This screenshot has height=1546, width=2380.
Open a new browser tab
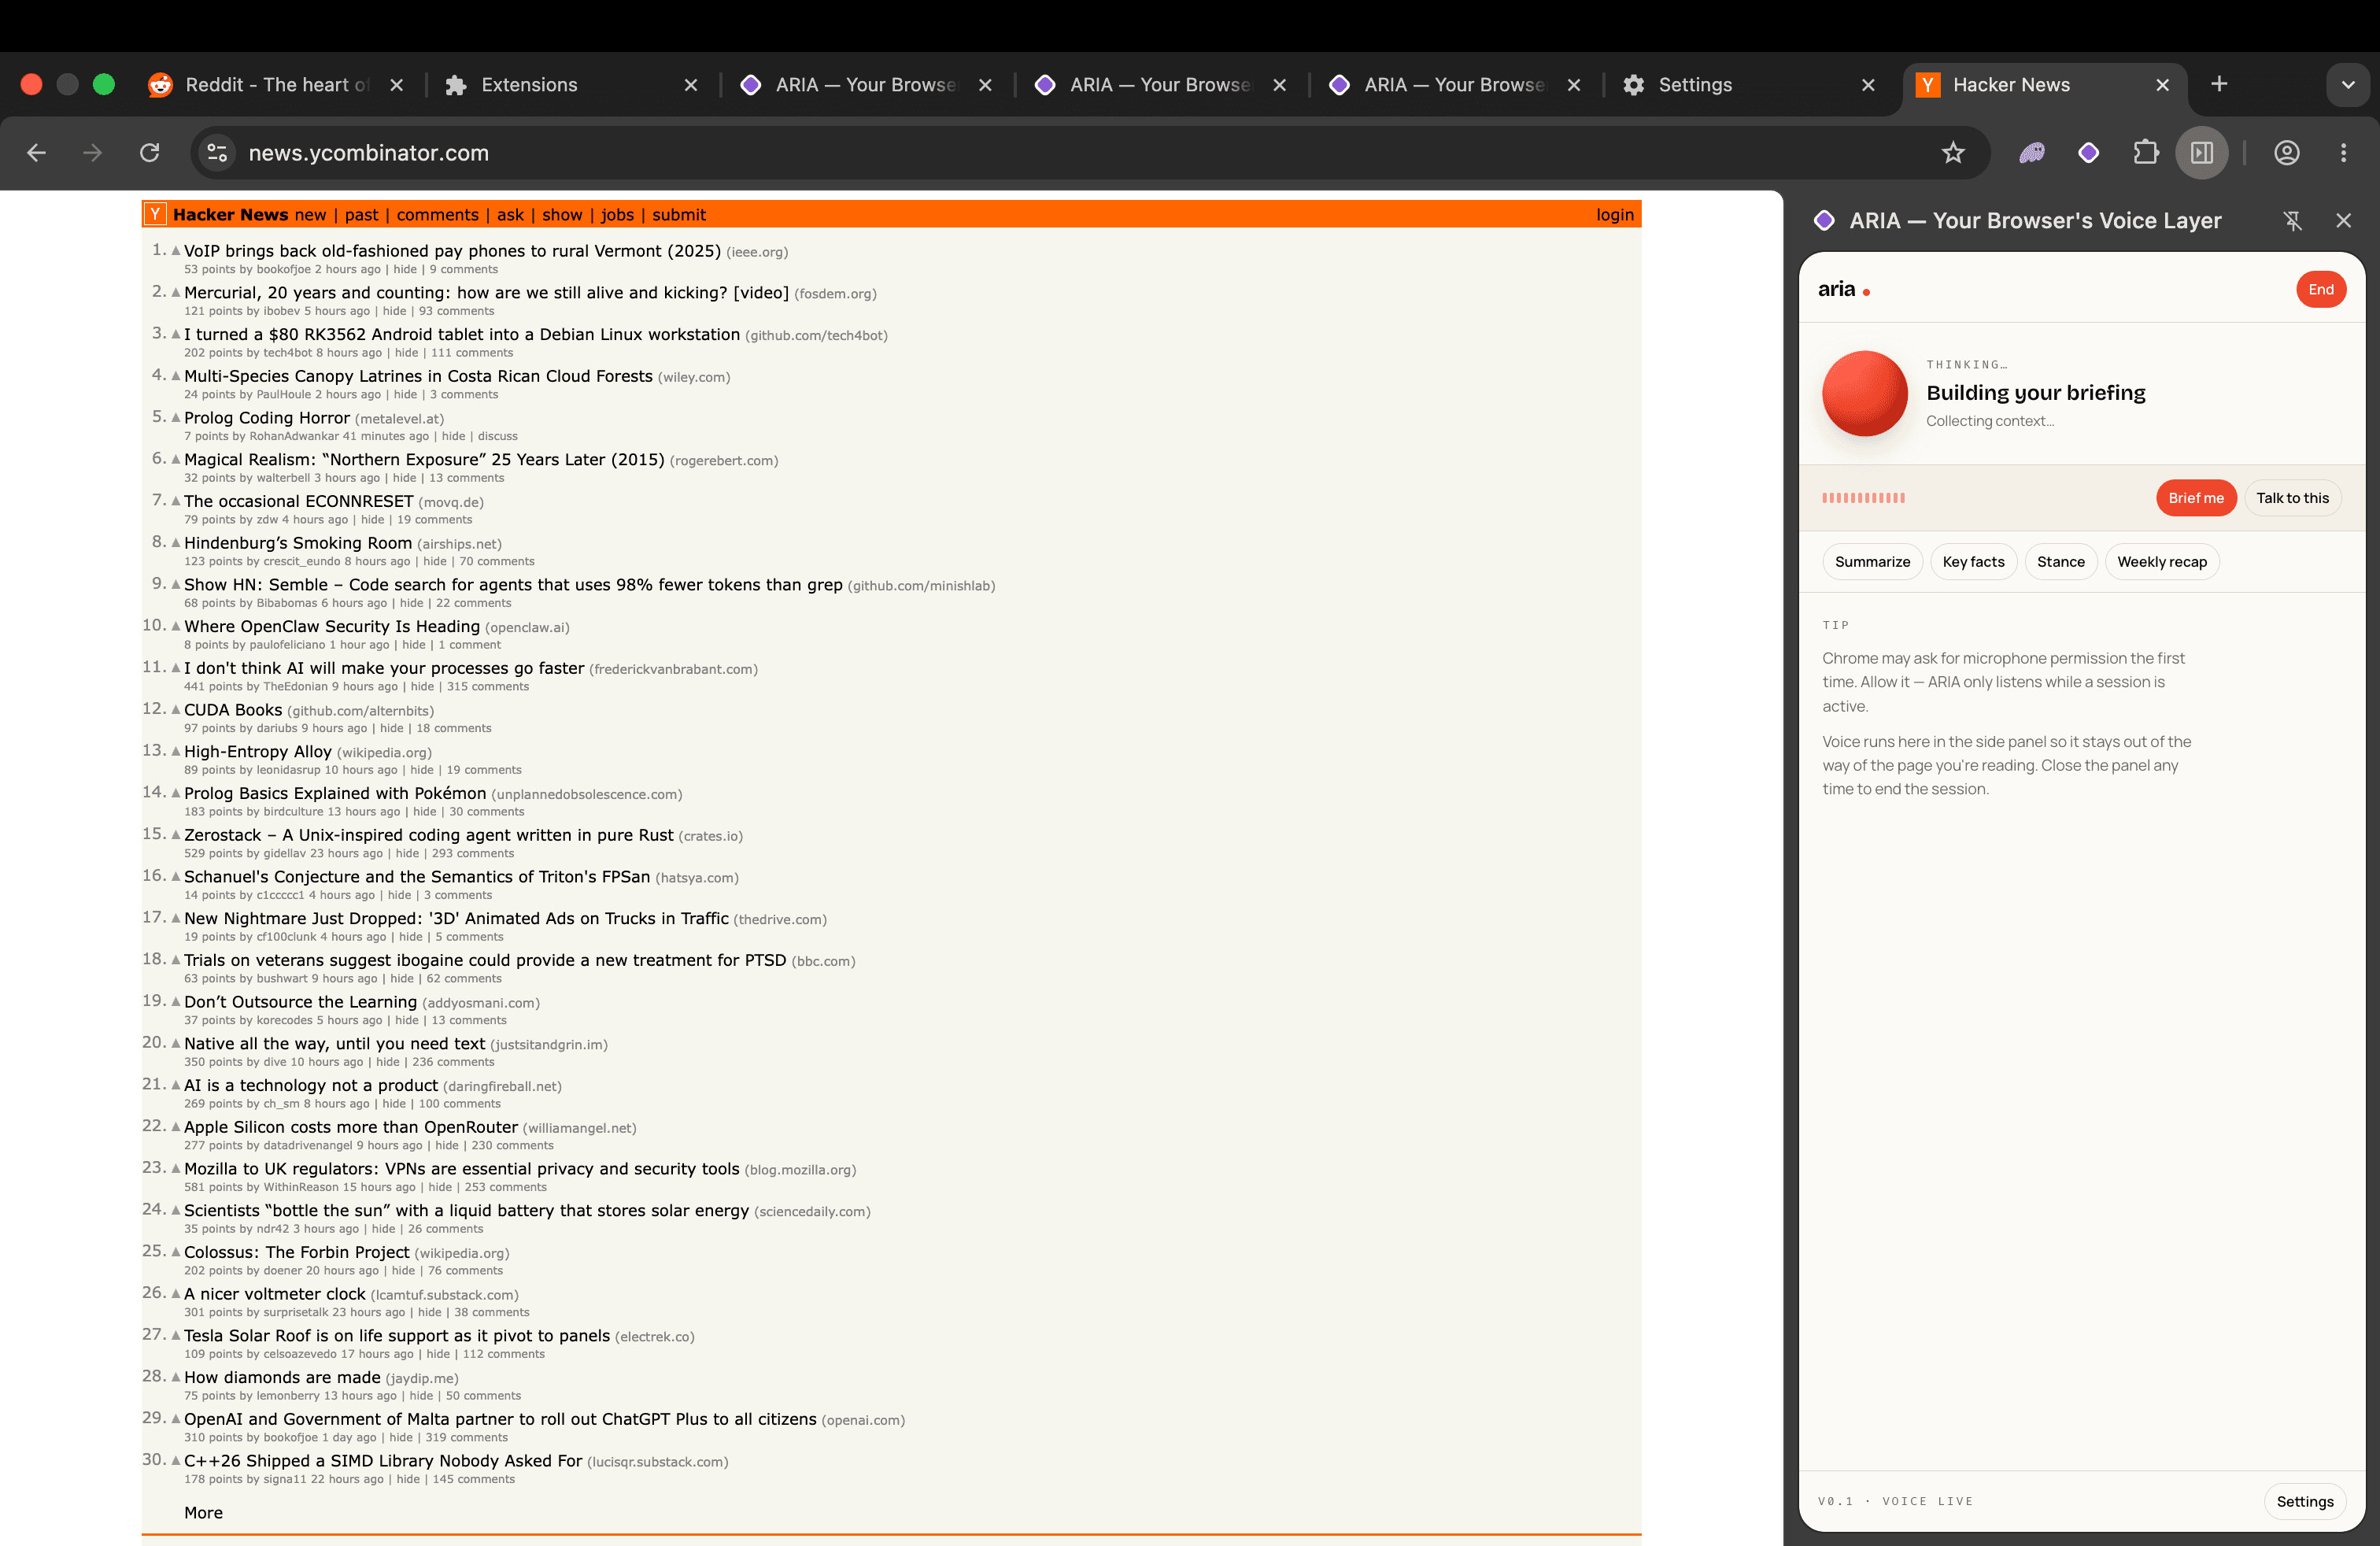tap(2219, 84)
